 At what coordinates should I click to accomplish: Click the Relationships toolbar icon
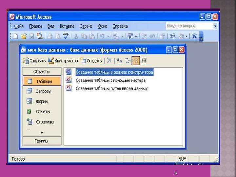tap(172, 36)
